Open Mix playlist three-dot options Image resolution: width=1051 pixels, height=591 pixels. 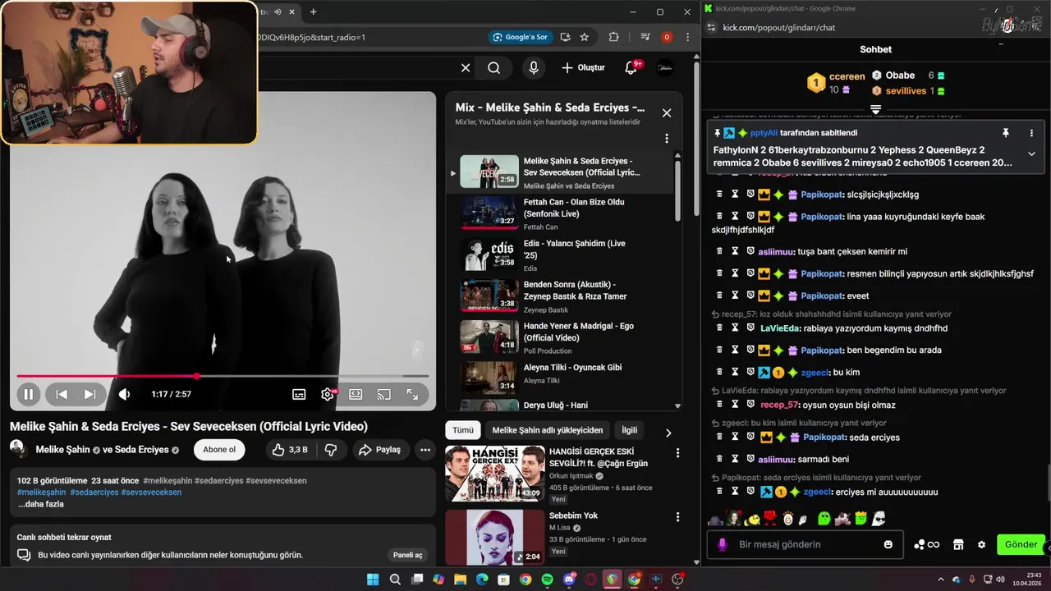click(667, 139)
